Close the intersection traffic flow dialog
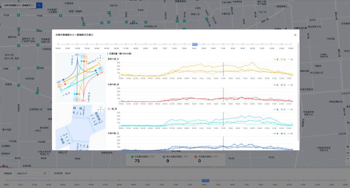 295,35
